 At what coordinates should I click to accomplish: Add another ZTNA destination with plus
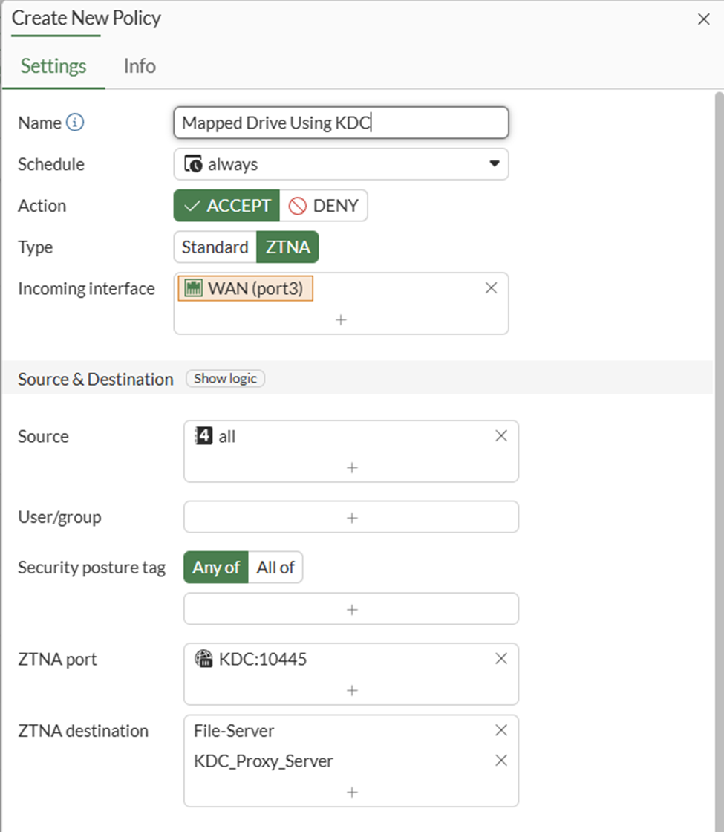click(351, 792)
